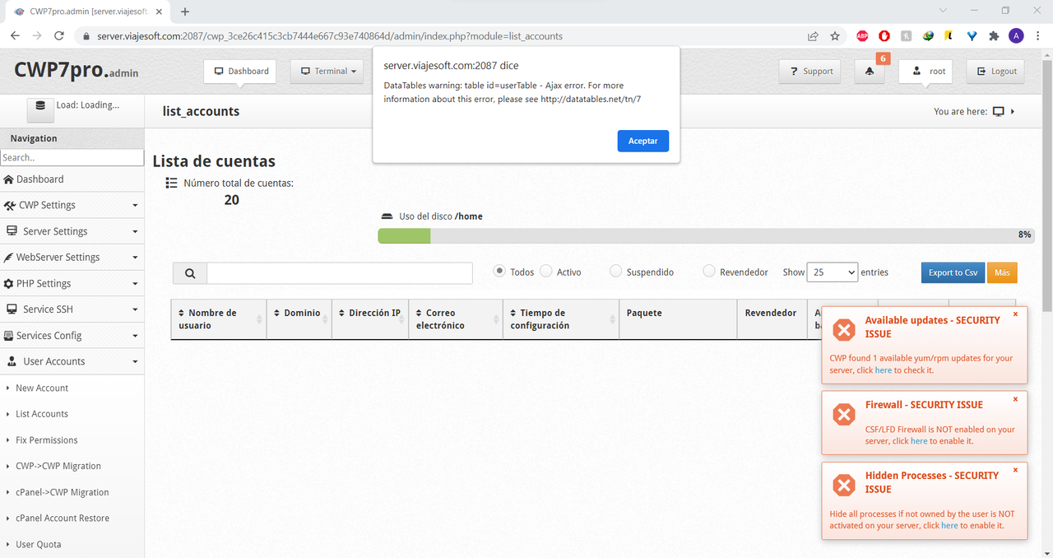Click 'here' link in Firewall alert
The image size is (1053, 558).
click(x=919, y=441)
